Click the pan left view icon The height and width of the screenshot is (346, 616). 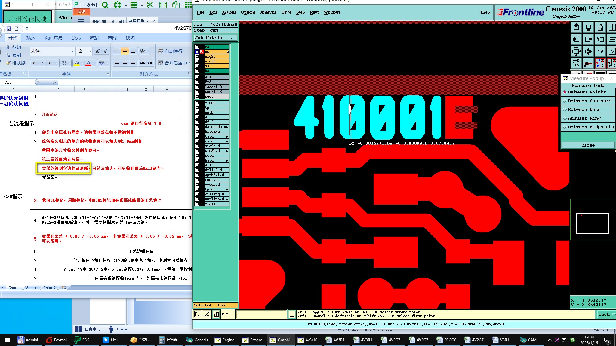(x=576, y=39)
